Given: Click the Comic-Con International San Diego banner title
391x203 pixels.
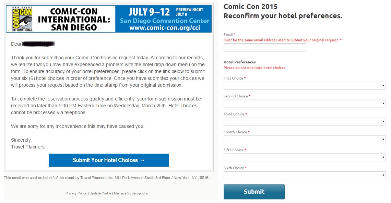Looking at the screenshot, I should point(74,19).
